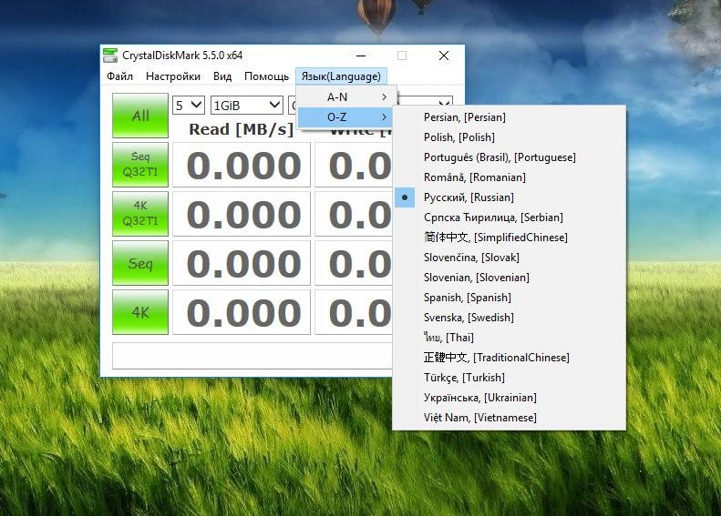Start the Seq Q32T1 test
The height and width of the screenshot is (516, 721).
pos(140,165)
